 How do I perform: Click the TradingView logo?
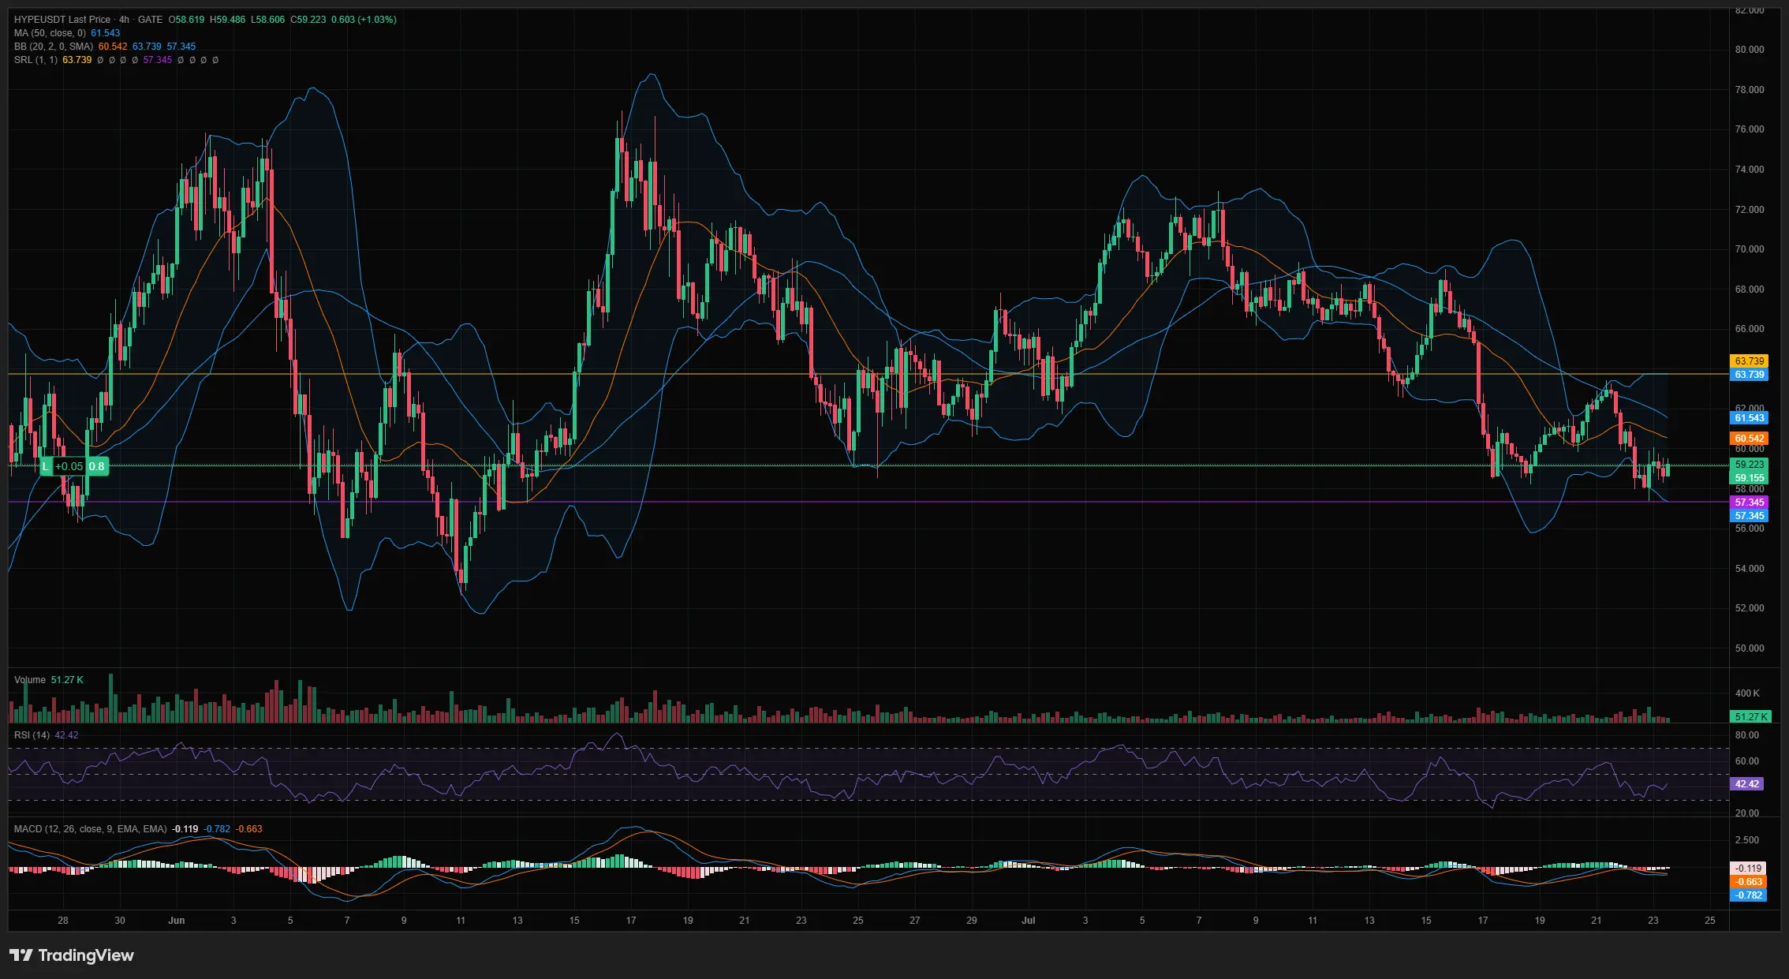(72, 955)
